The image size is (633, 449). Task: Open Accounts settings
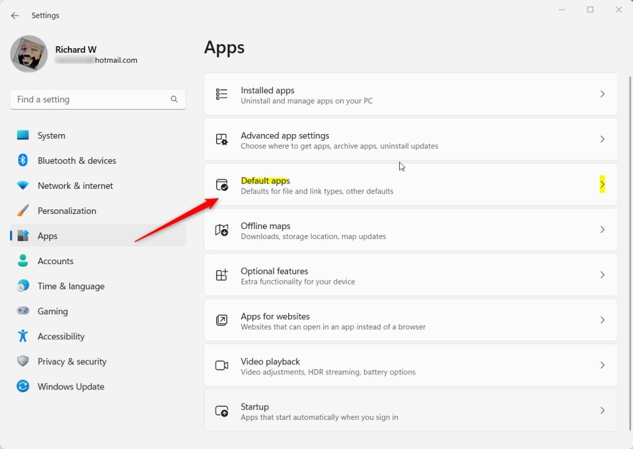(98, 261)
